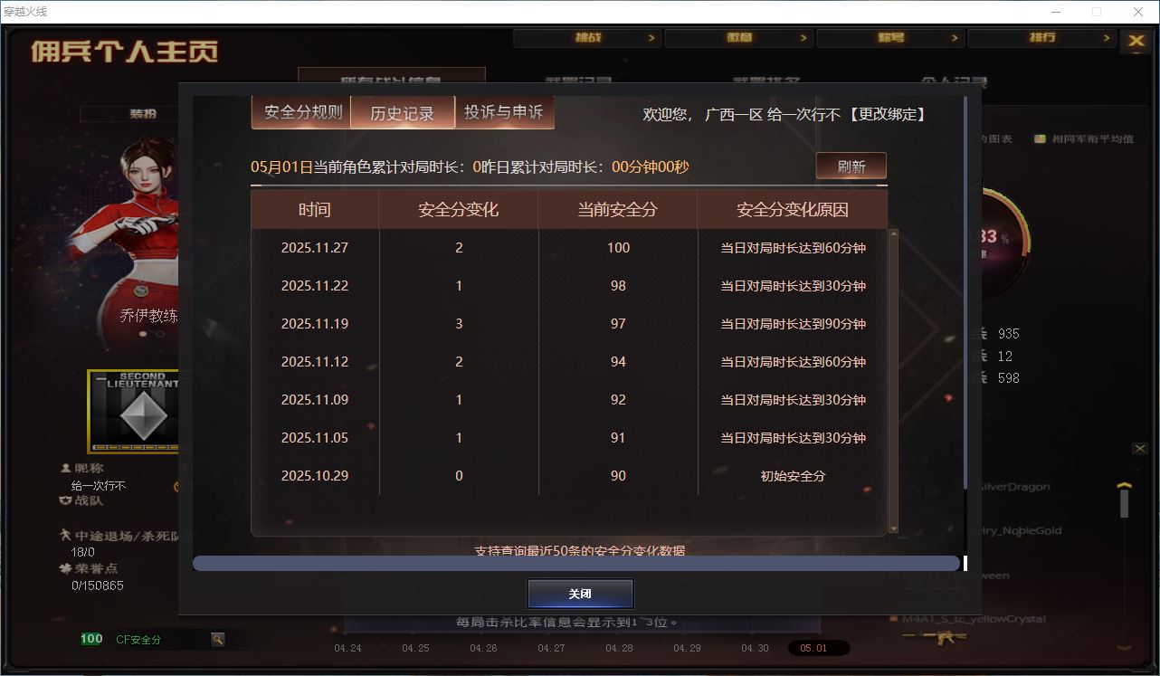1160x676 pixels.
Task: Expand the arrow beside 挑战
Action: (651, 38)
